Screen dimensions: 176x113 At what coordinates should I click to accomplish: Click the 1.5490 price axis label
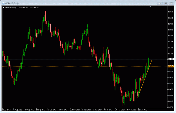(171, 36)
